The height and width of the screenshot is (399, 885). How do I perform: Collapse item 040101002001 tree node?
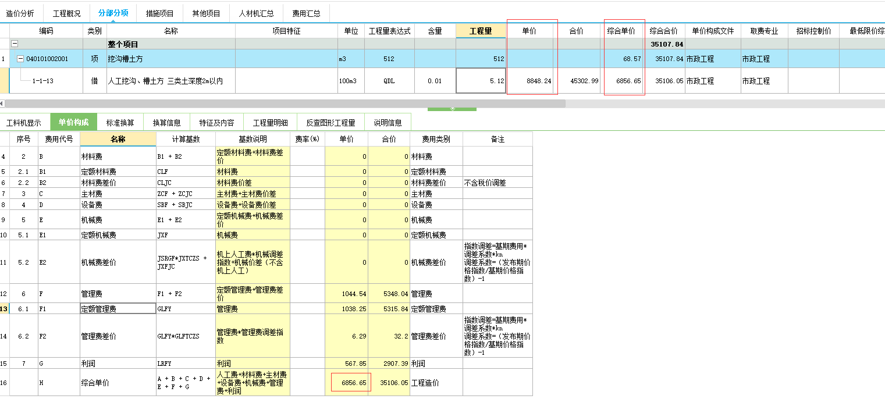pyautogui.click(x=21, y=59)
